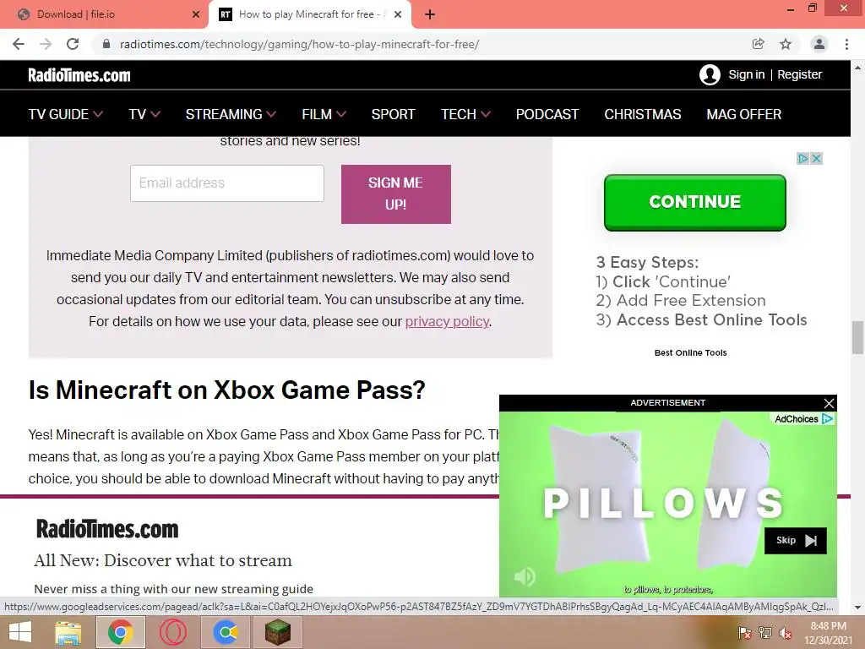Viewport: 865px width, 649px height.
Task: Expand the TV menu chevron
Action: tap(155, 114)
